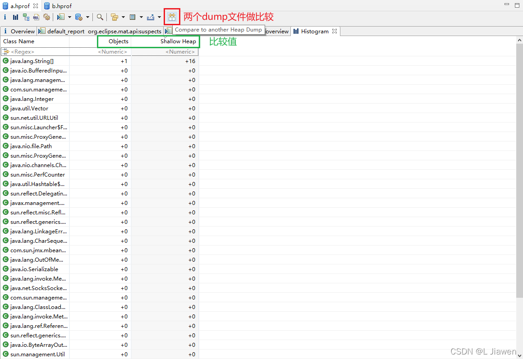Viewport: 523px width, 359px height.
Task: Open the heap dump Overview info icon in toolbar
Action: pos(5,17)
